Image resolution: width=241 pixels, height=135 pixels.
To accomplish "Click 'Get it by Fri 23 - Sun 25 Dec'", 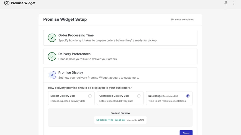I will [112, 120].
